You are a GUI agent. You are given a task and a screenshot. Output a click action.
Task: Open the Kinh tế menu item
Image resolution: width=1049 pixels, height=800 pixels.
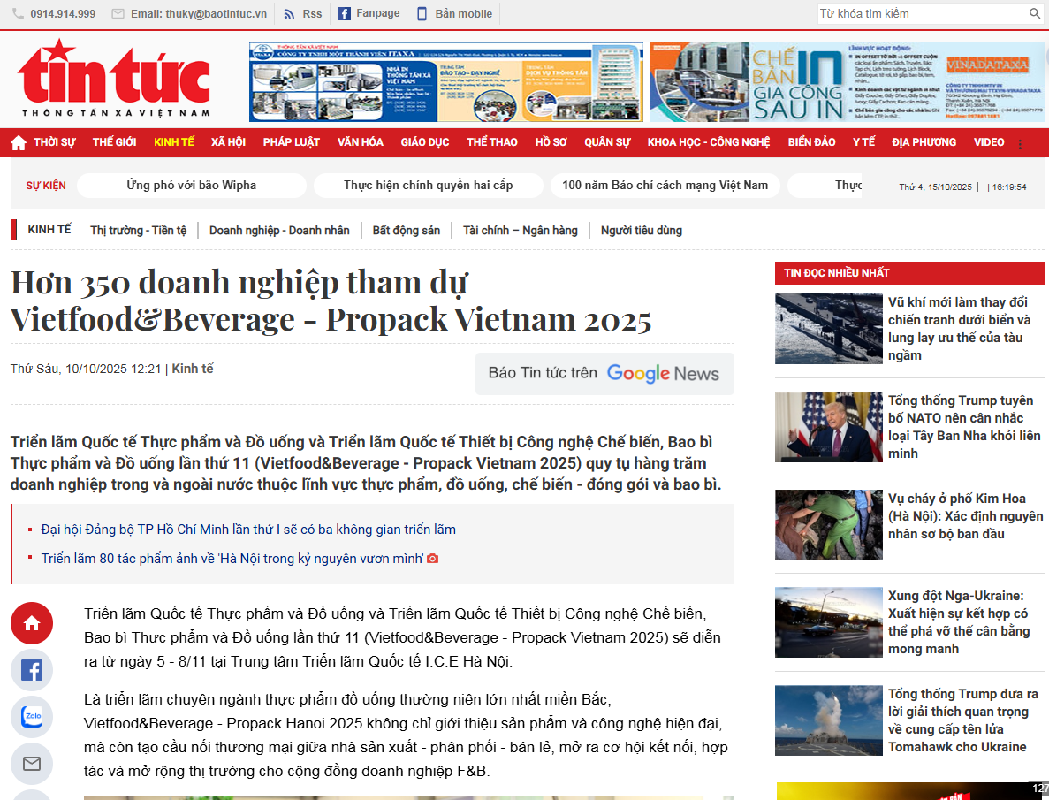point(173,142)
